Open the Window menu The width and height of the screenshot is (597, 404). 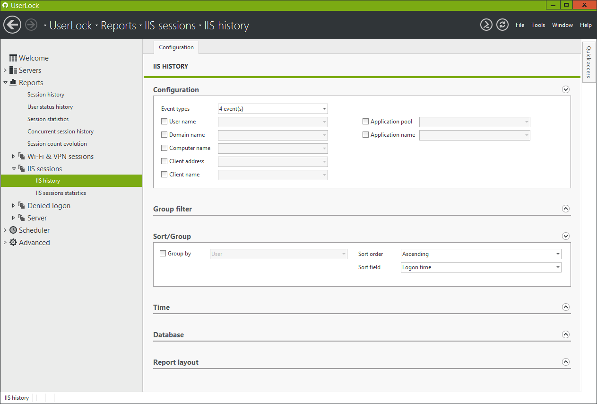coord(562,25)
